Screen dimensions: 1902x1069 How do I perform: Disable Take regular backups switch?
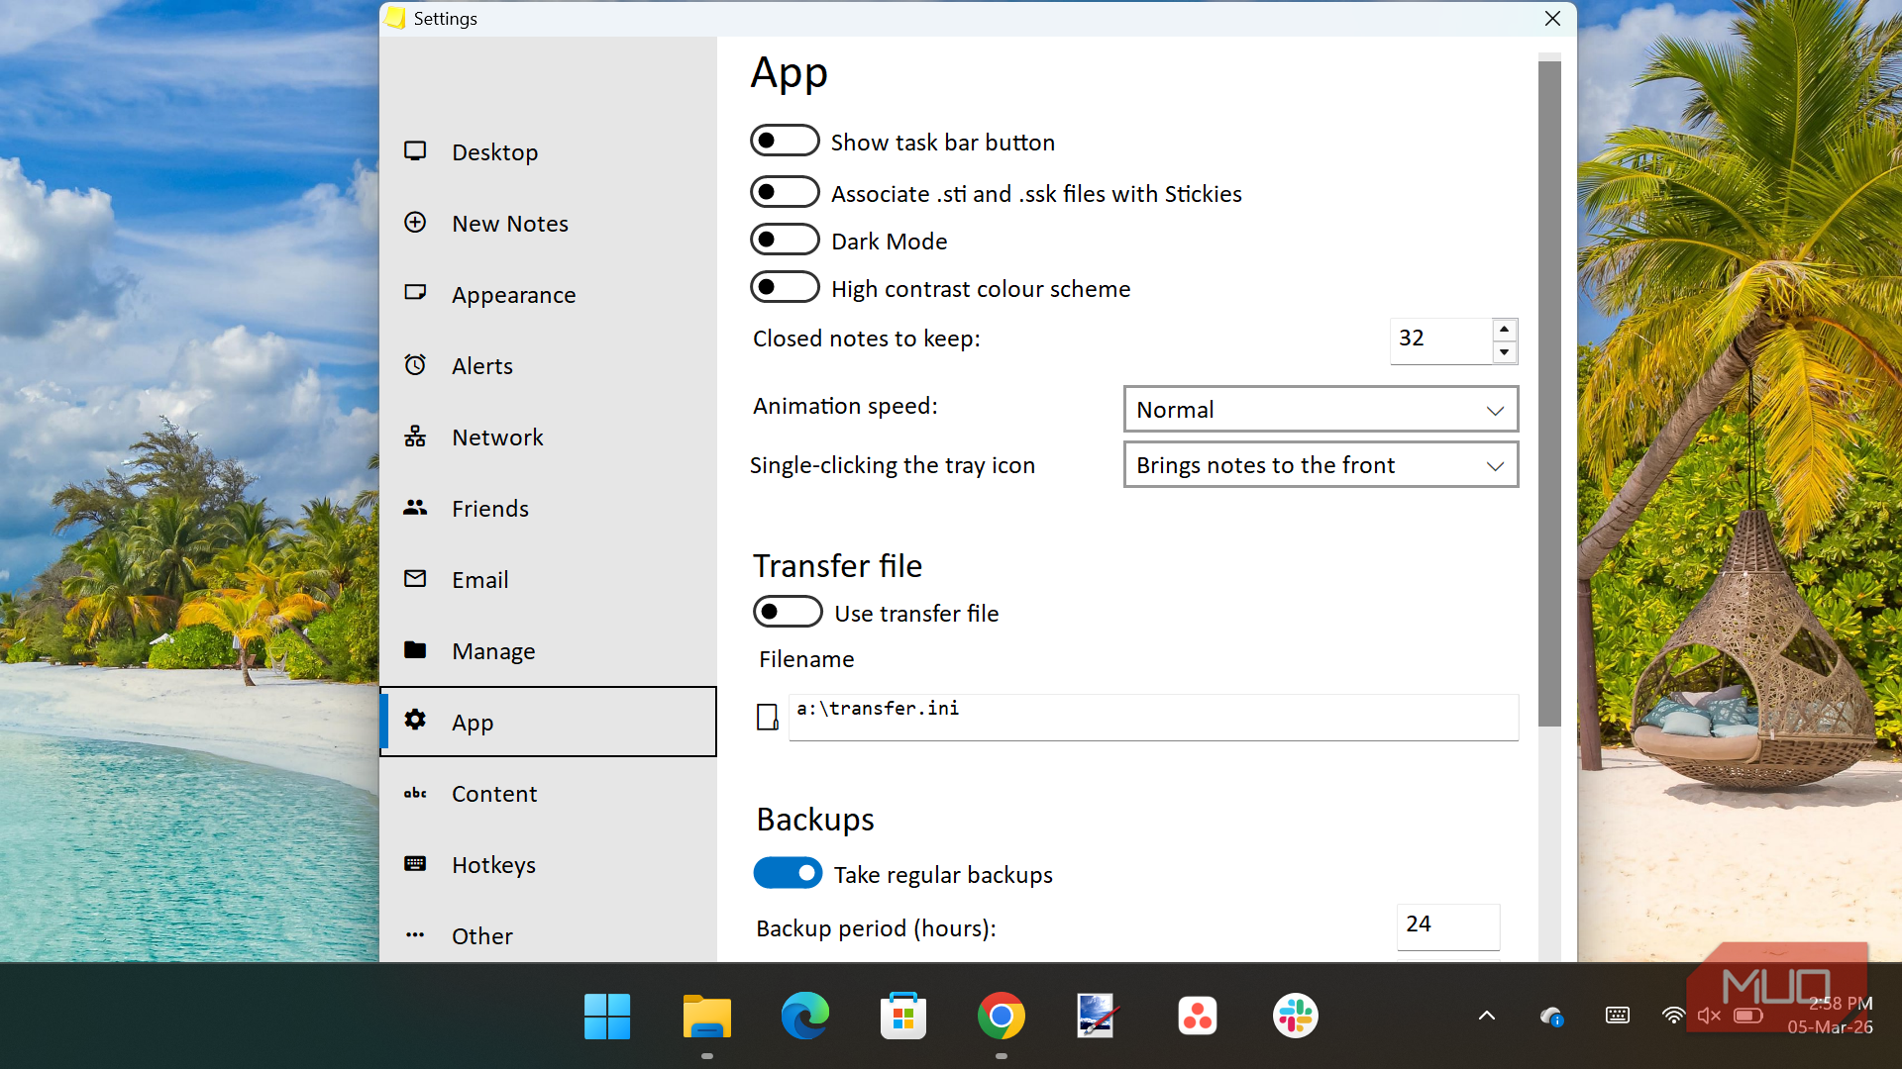788,873
